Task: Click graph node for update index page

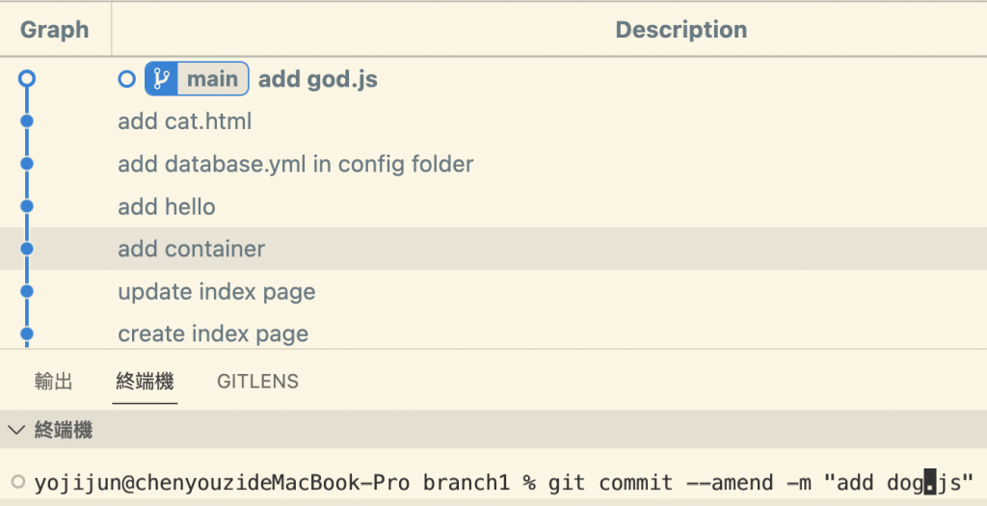Action: pyautogui.click(x=27, y=291)
